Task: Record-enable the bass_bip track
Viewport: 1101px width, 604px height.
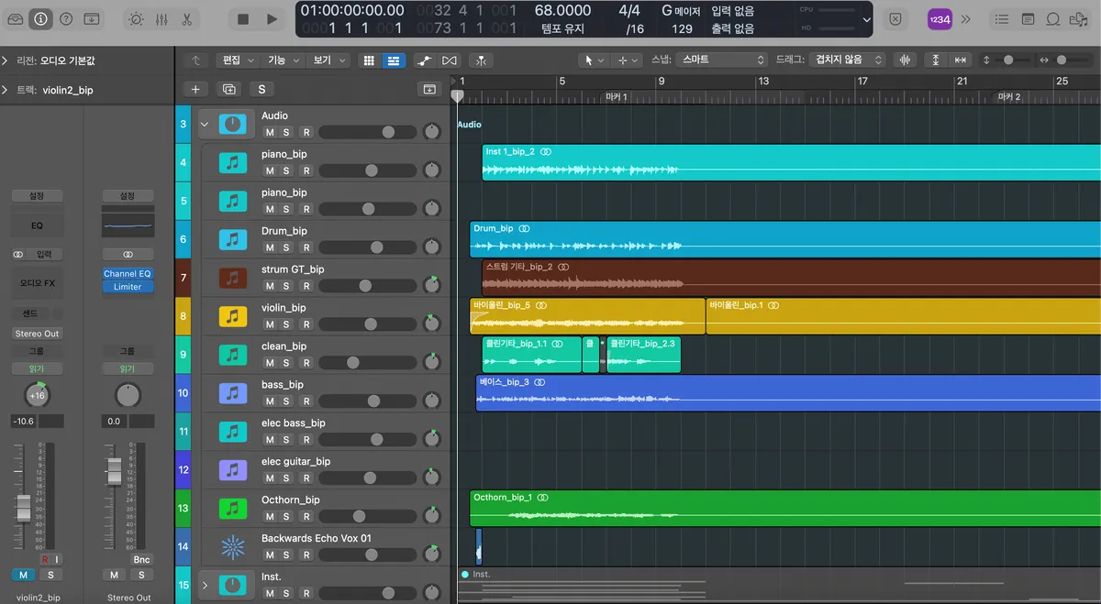Action: click(x=306, y=401)
